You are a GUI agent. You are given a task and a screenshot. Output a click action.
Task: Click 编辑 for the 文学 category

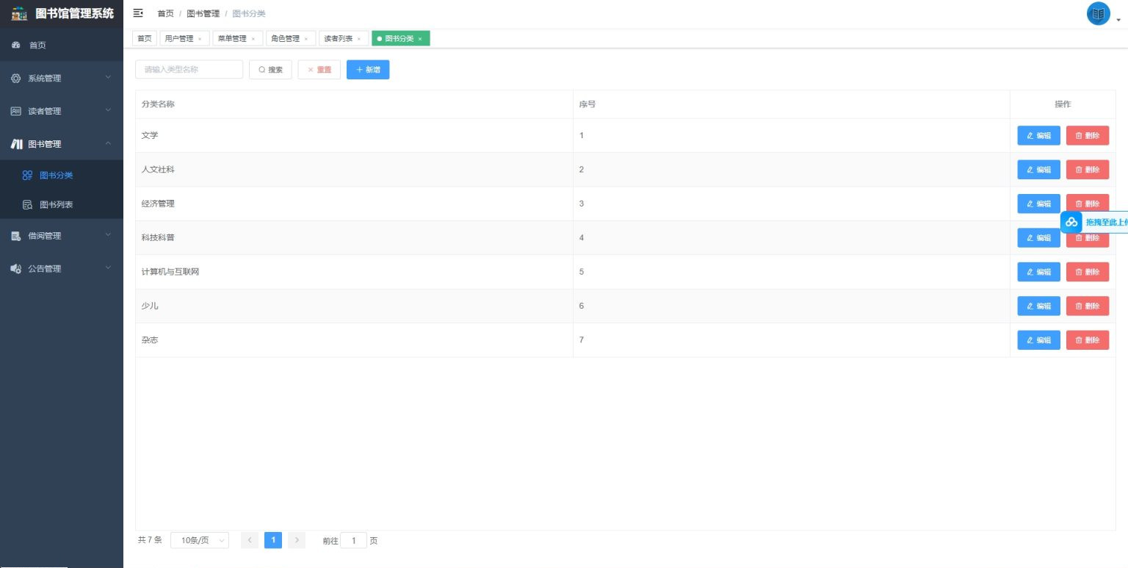[1038, 136]
